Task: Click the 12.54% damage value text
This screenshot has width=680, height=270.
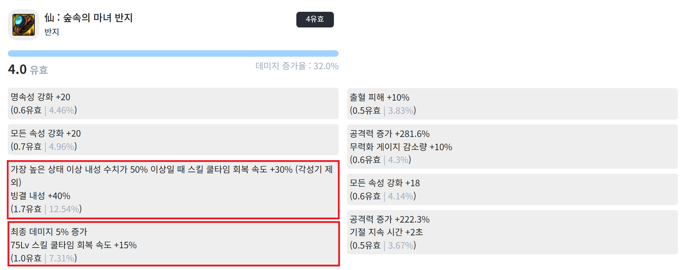Action: (64, 209)
